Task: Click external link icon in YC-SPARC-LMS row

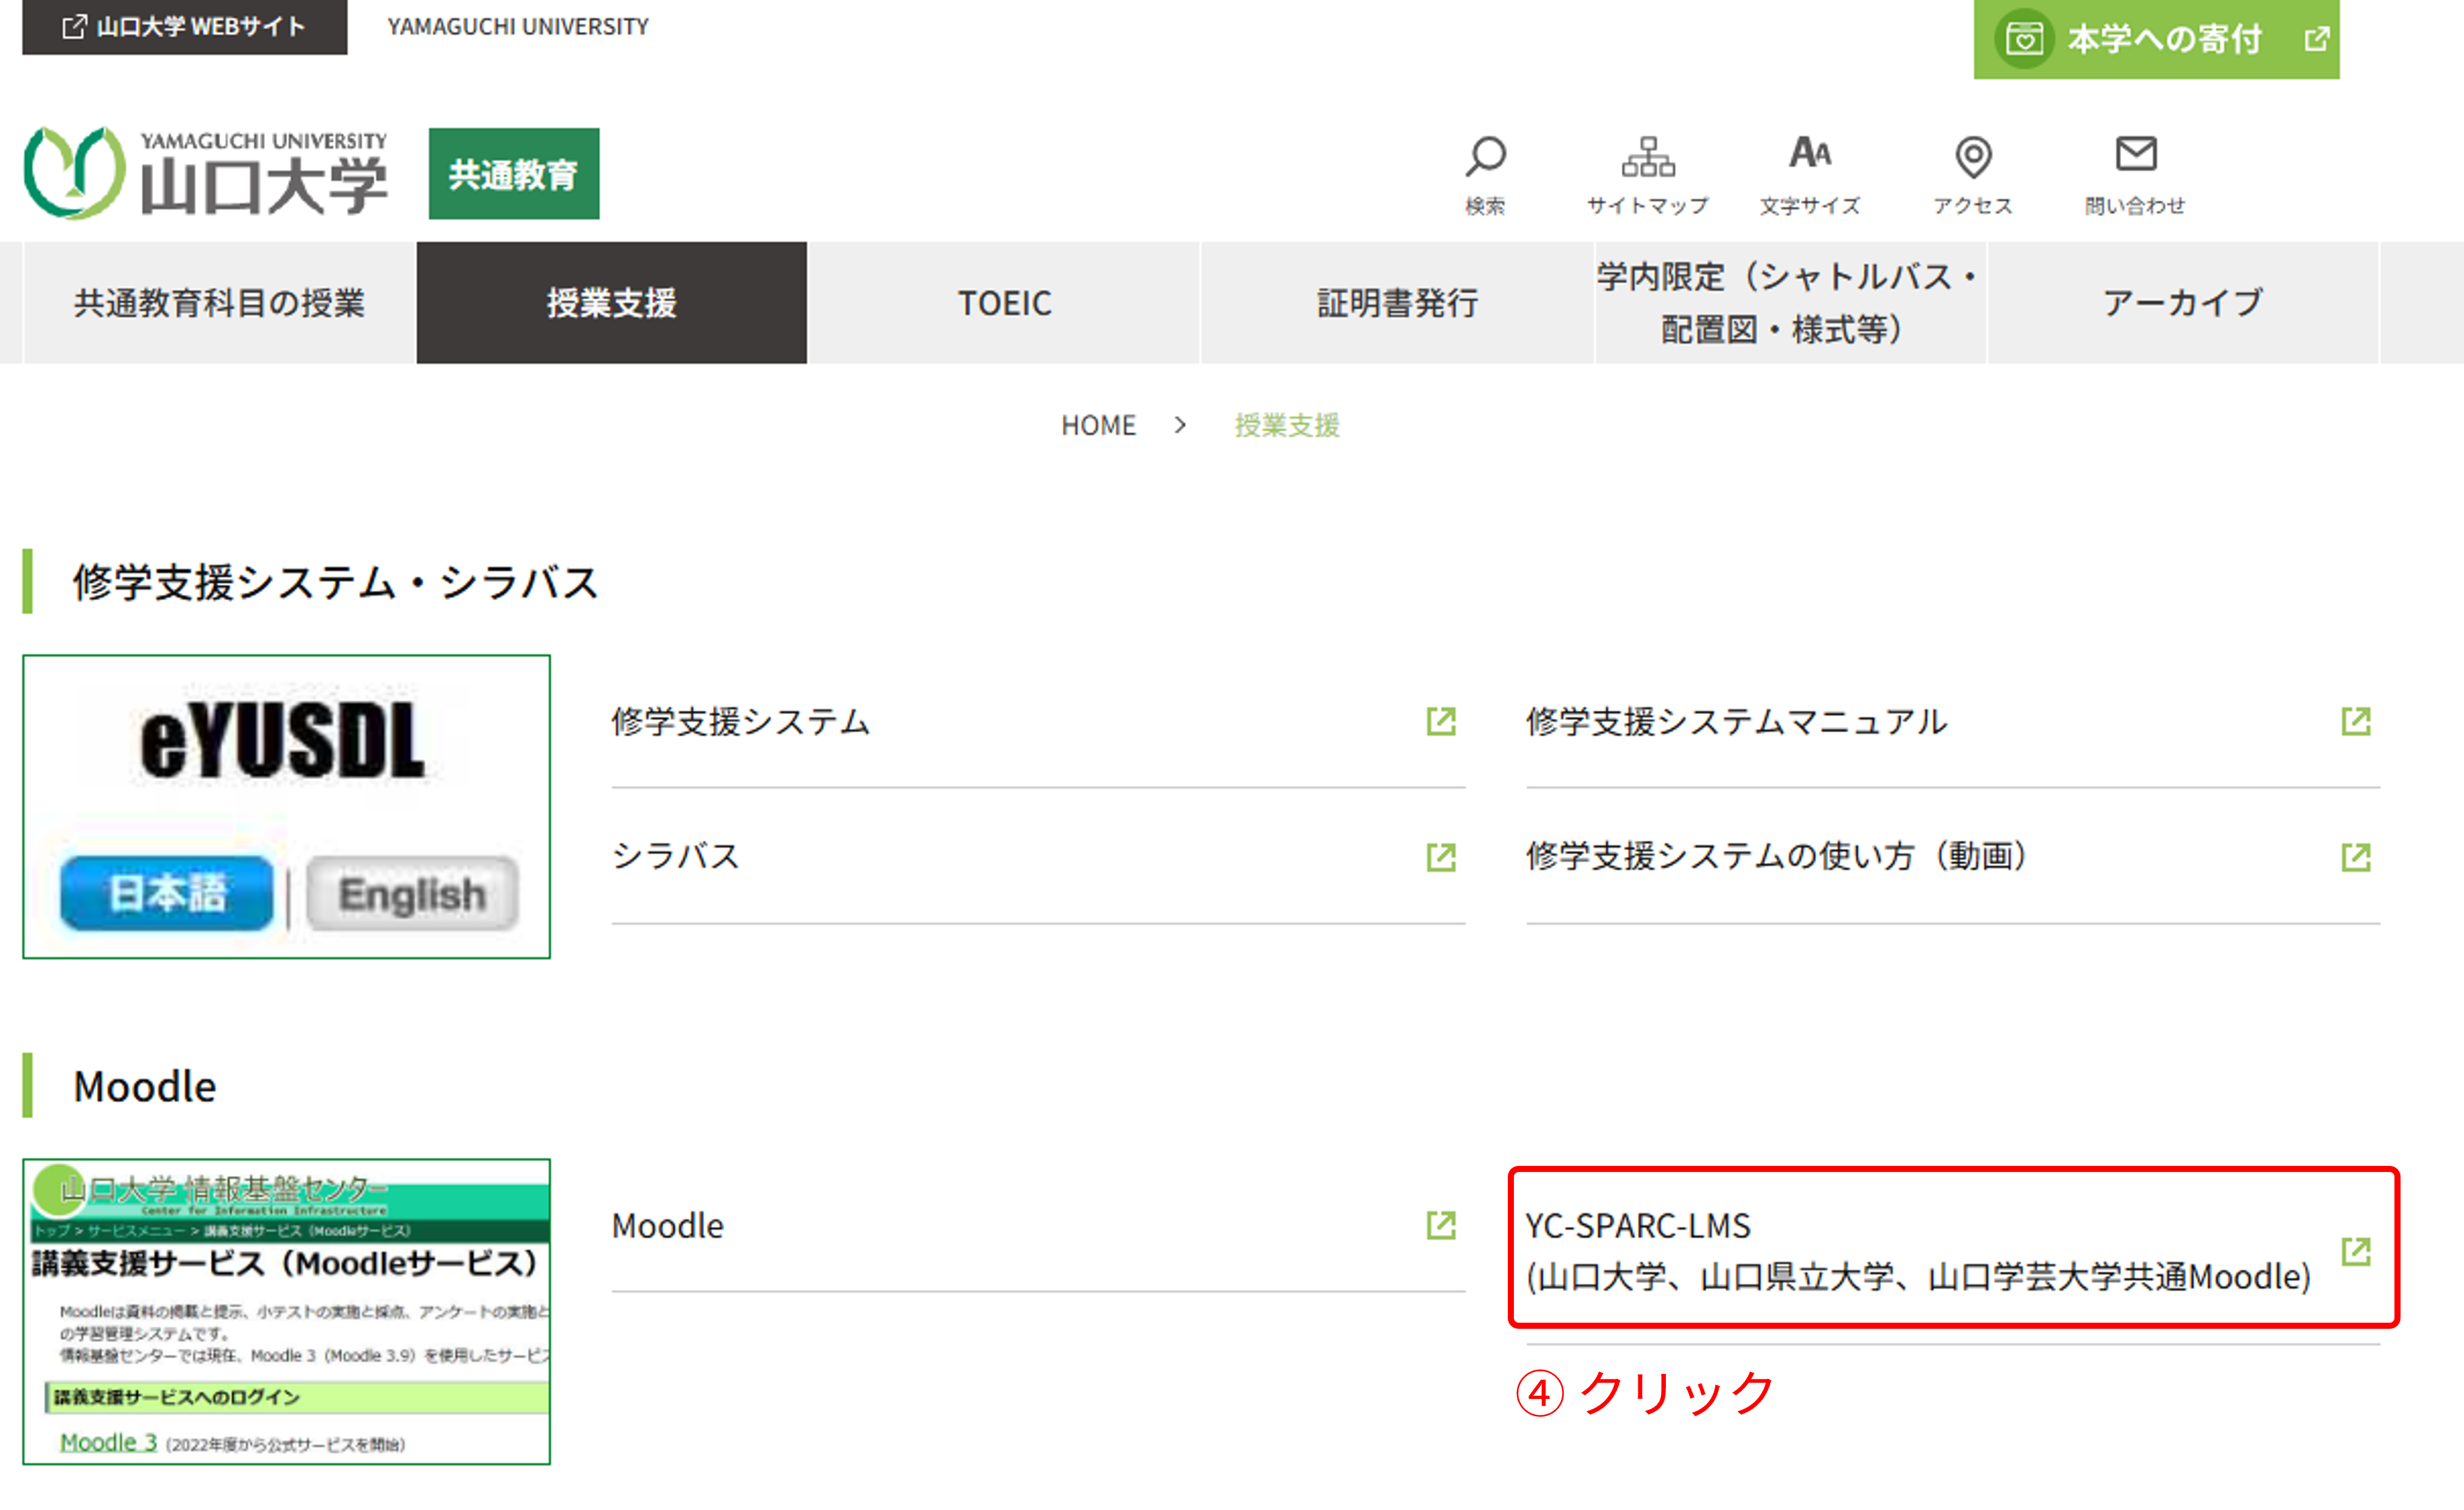Action: 2356,1251
